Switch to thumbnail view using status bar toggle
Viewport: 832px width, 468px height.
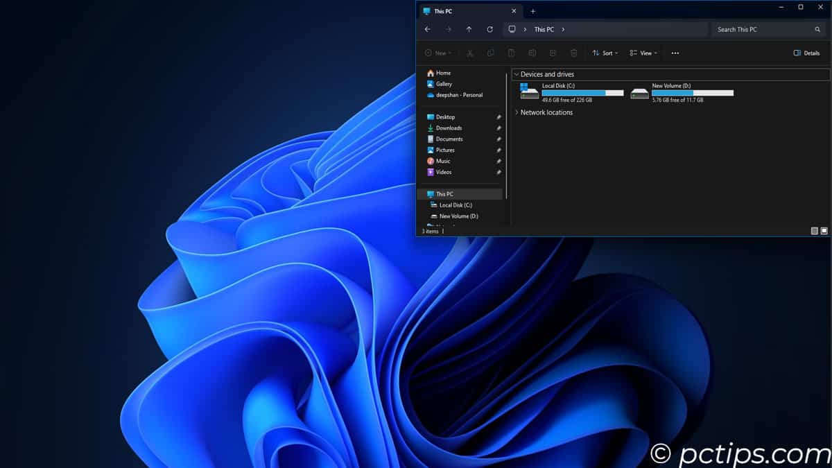(824, 230)
